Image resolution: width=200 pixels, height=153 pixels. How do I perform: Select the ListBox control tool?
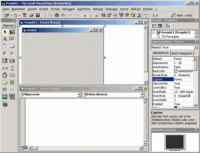coord(12,61)
